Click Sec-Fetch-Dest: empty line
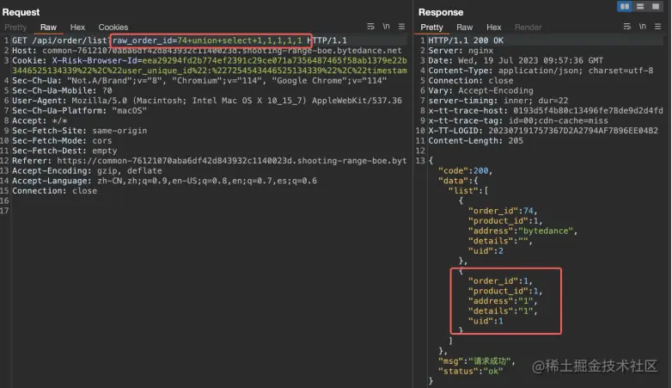Image resolution: width=672 pixels, height=388 pixels. (x=64, y=151)
